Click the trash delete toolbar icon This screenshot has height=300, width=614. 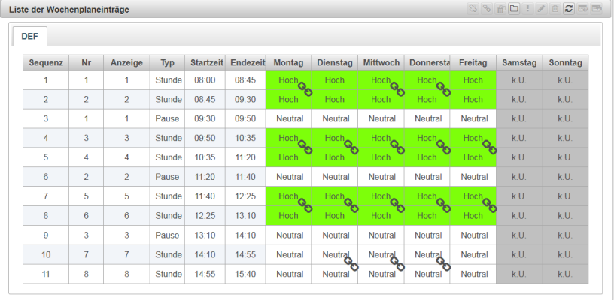click(555, 8)
